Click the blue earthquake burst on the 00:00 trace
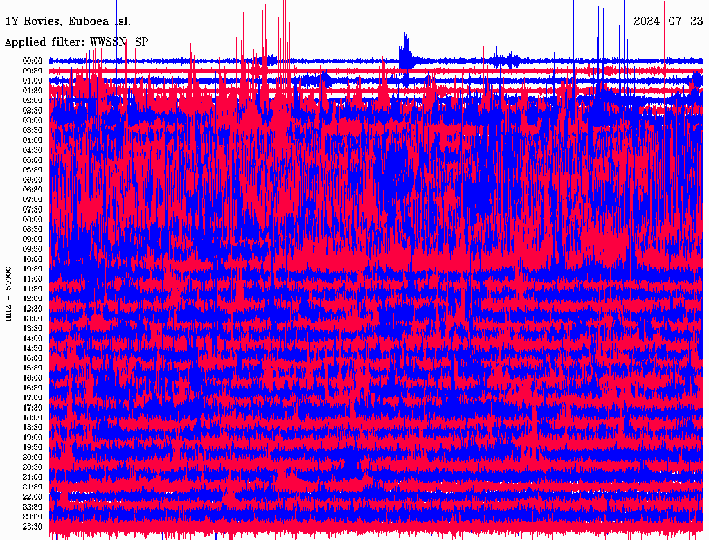Viewport: 709px width, 540px height. (405, 52)
